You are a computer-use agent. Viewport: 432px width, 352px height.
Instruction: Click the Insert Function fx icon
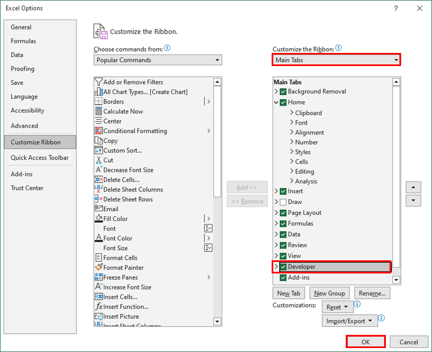tap(98, 306)
